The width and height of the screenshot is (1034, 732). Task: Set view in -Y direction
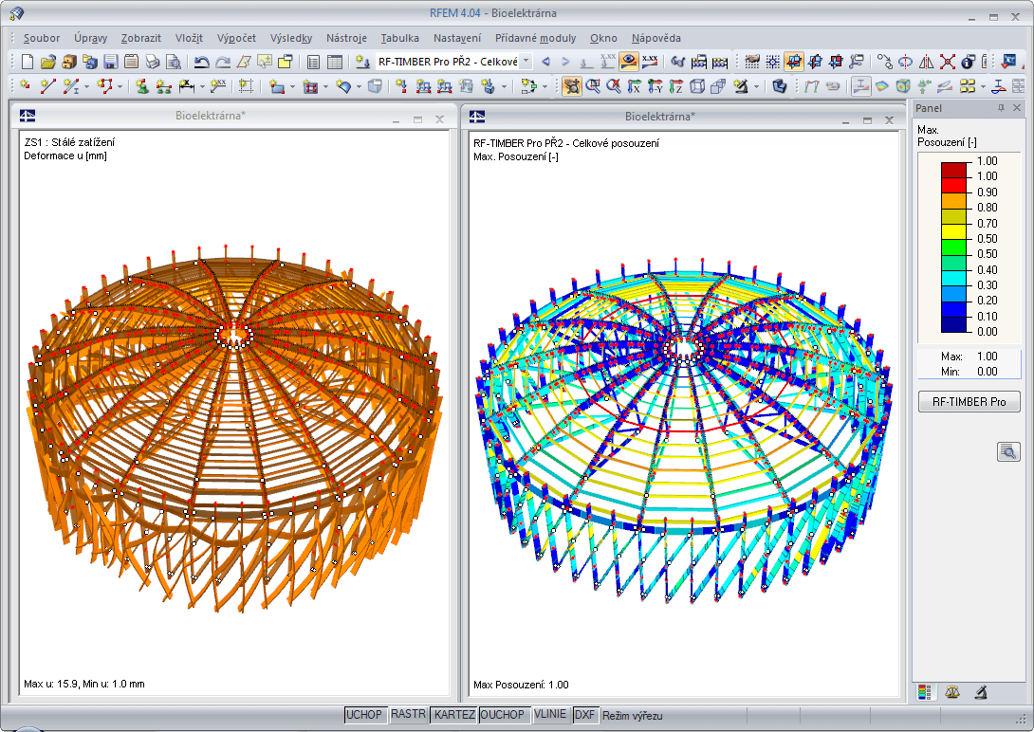coord(655,85)
